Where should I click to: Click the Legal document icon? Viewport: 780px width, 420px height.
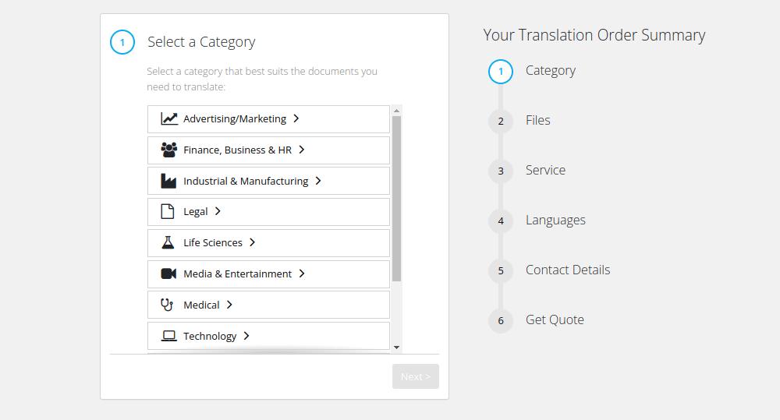tap(168, 211)
